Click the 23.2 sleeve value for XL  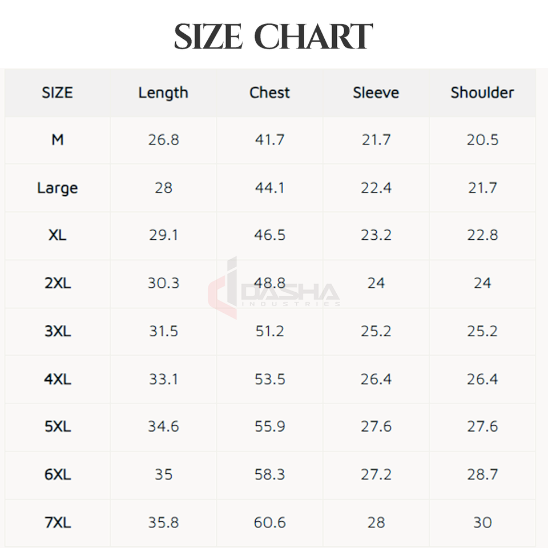coord(376,235)
